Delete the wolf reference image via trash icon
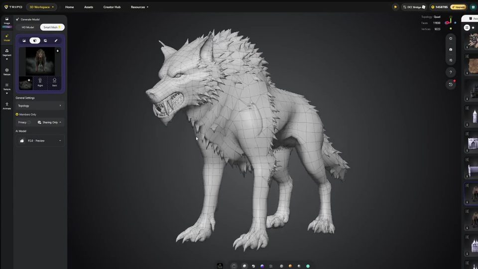The image size is (478, 269). [x=58, y=51]
